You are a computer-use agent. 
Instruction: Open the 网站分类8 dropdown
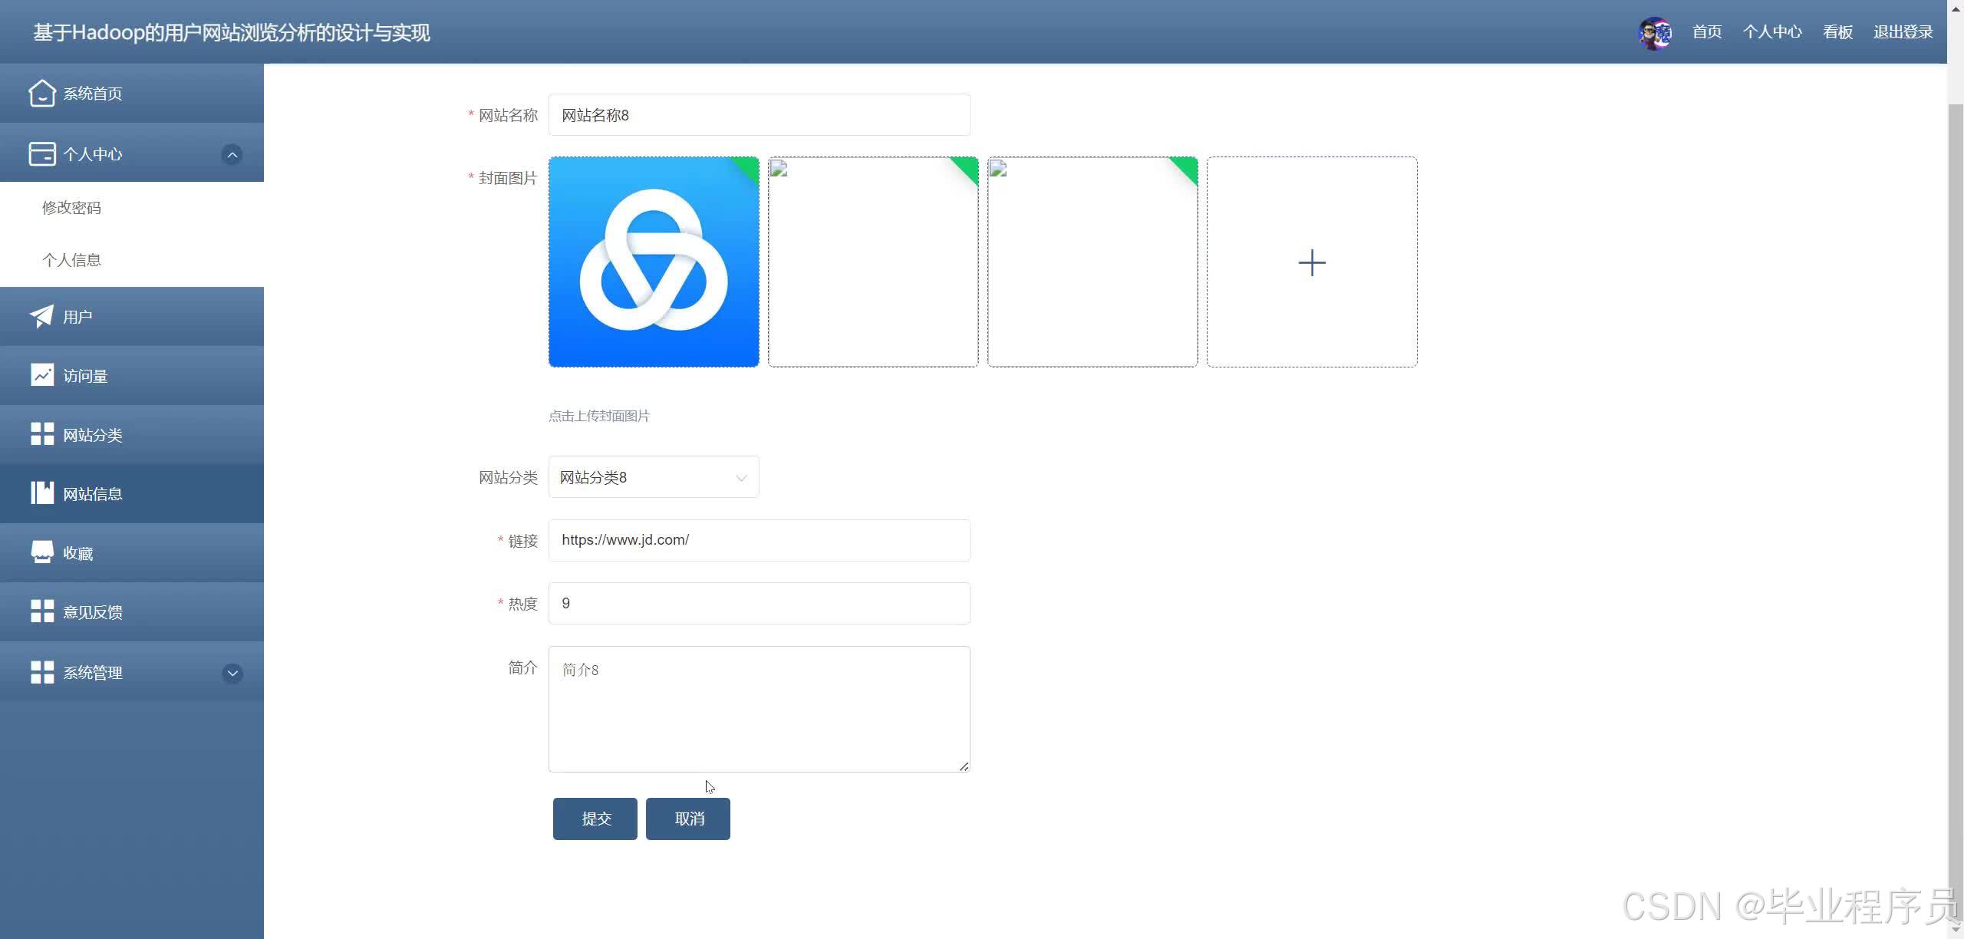[x=654, y=477]
